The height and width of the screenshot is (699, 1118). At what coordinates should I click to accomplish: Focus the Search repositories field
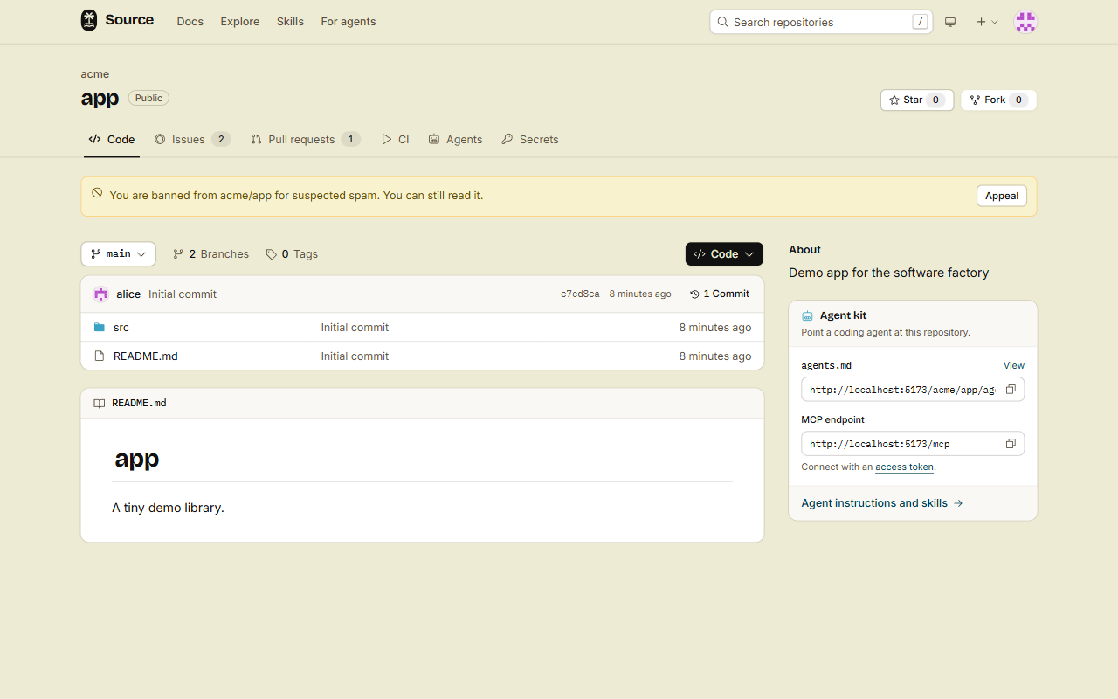[x=821, y=22]
